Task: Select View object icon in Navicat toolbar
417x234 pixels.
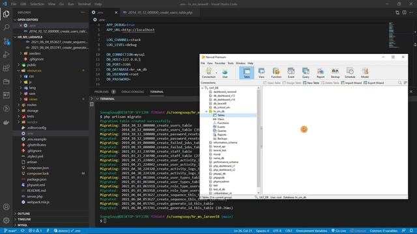Action: pyautogui.click(x=261, y=73)
